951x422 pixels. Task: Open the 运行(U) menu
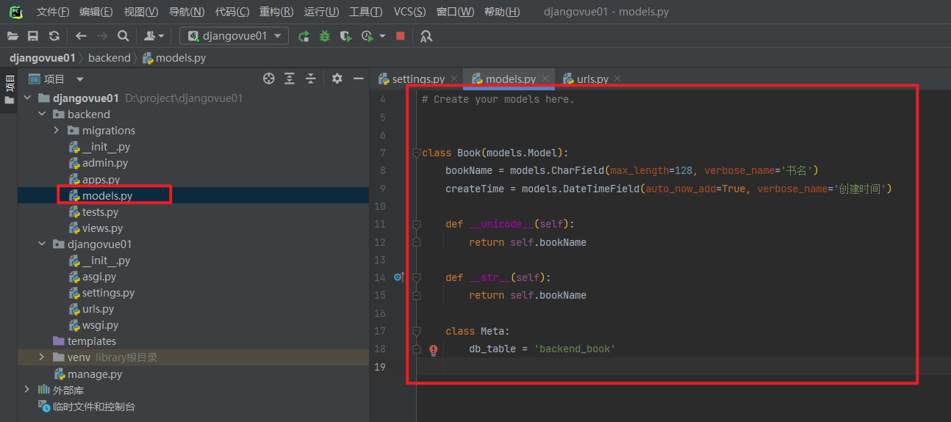pyautogui.click(x=322, y=12)
